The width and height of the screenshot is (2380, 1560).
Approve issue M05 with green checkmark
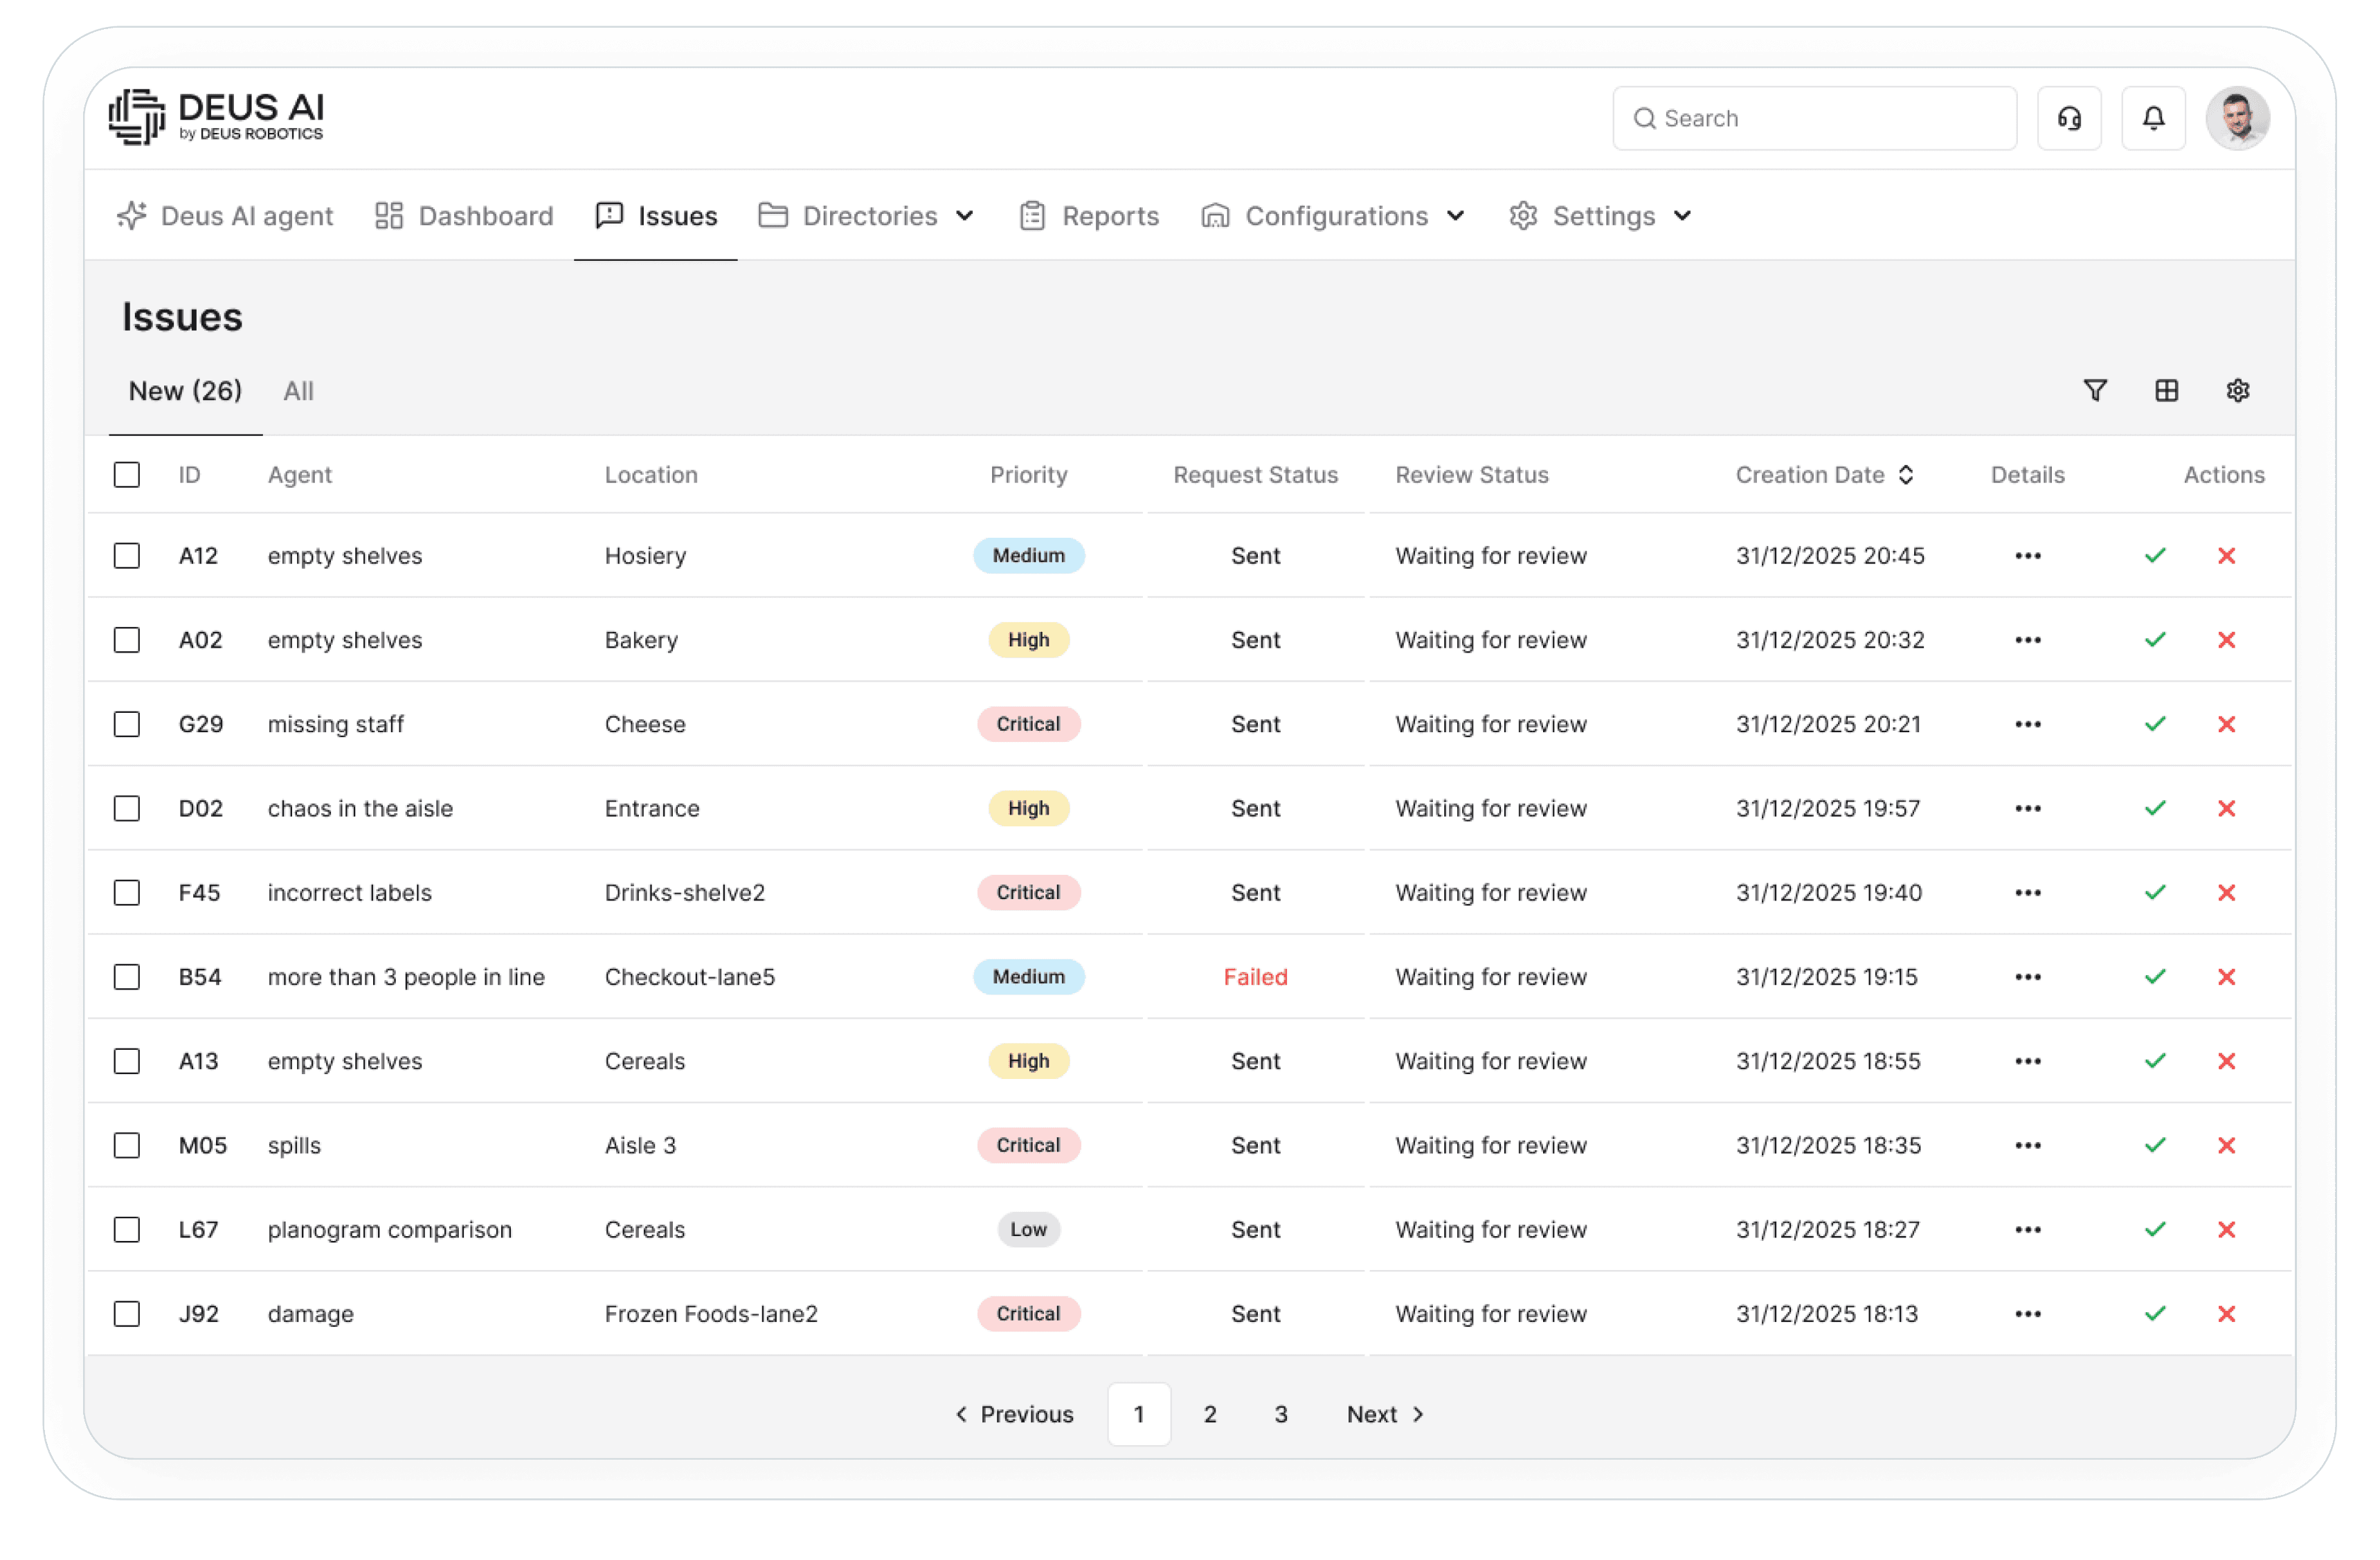coord(2155,1145)
